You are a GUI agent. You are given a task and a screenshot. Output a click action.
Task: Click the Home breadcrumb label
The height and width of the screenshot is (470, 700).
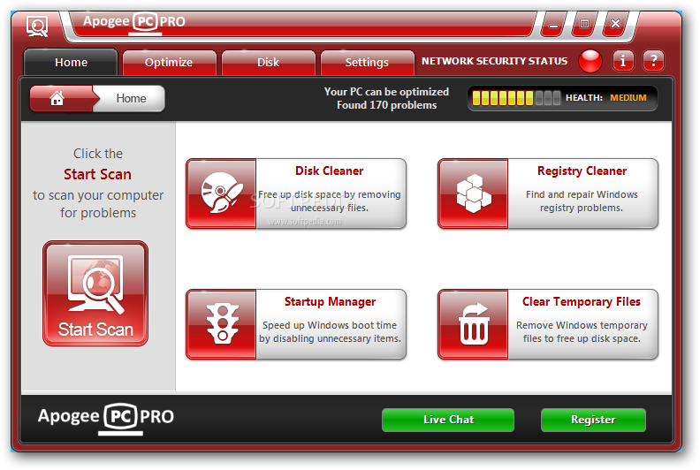[131, 98]
